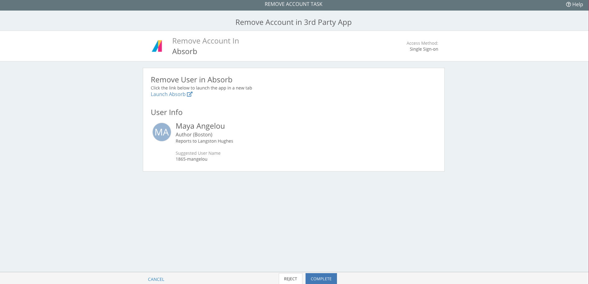Click the Remove User in Absorb heading
589x284 pixels.
pos(191,80)
